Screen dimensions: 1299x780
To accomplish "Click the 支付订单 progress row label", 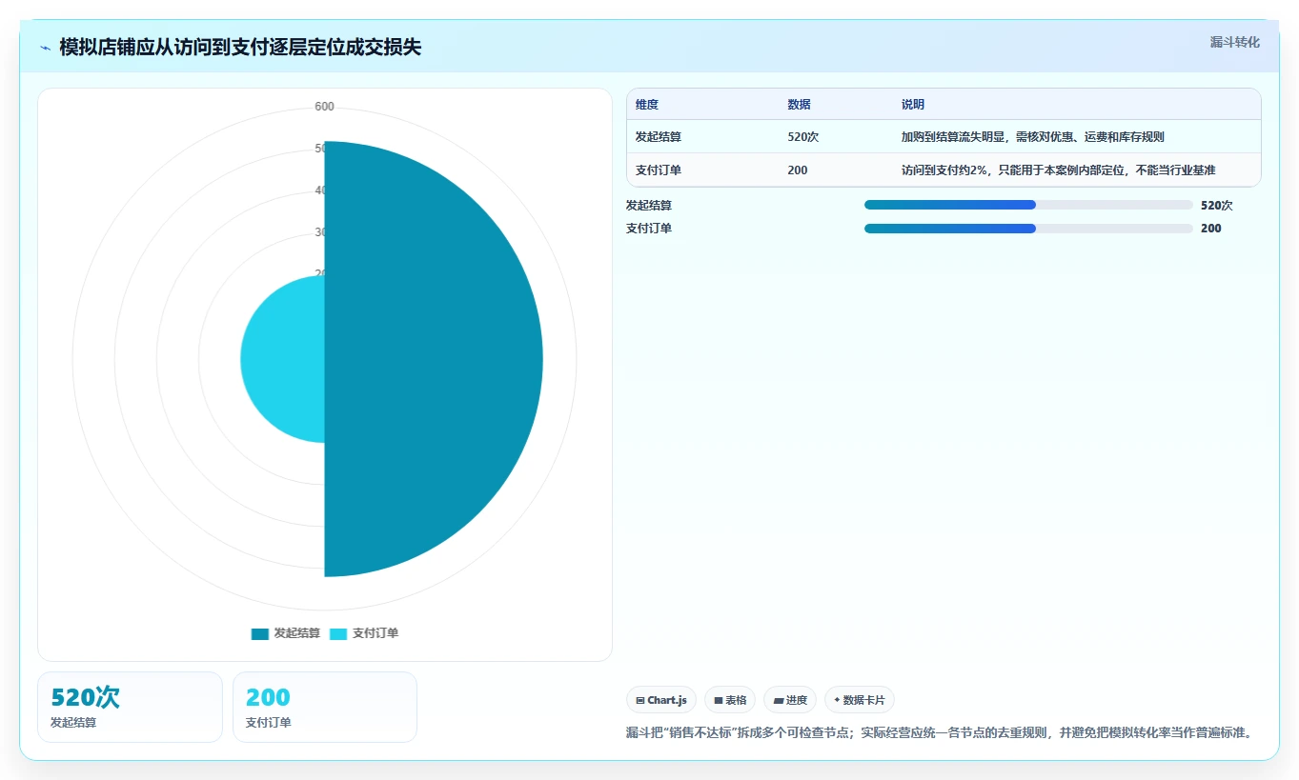I will pos(649,229).
